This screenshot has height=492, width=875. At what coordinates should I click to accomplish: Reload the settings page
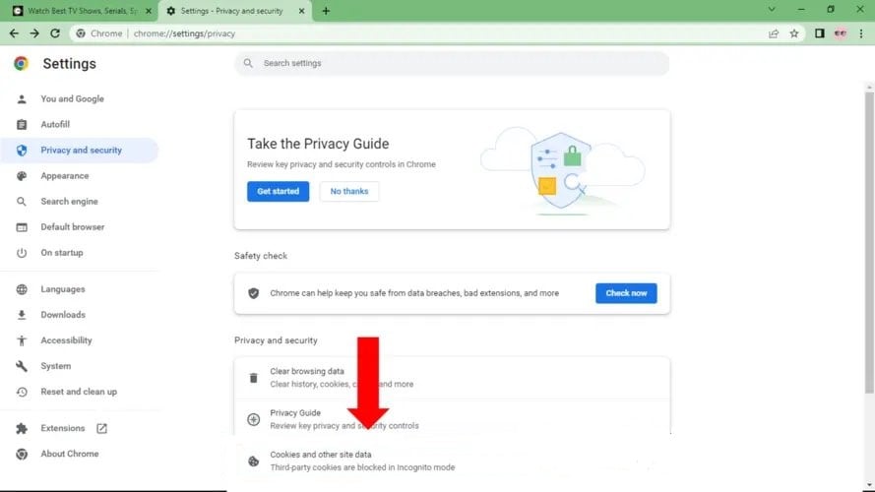pyautogui.click(x=55, y=33)
